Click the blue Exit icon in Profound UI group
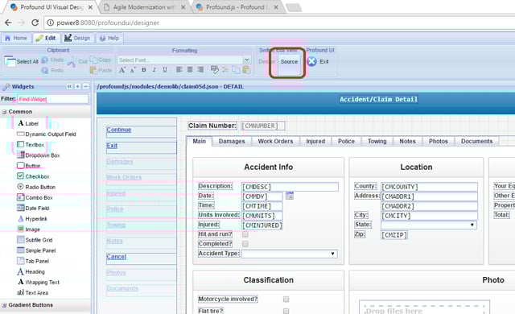The height and width of the screenshot is (314, 515). [x=311, y=61]
